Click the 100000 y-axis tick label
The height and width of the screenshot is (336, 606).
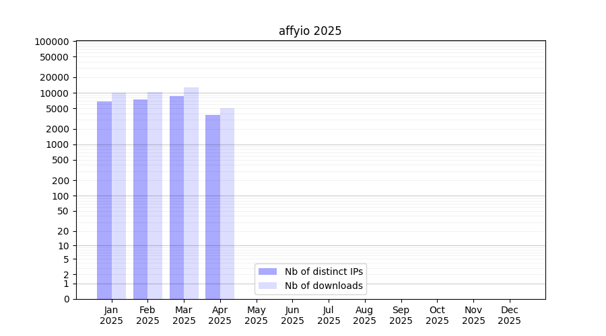coord(51,42)
